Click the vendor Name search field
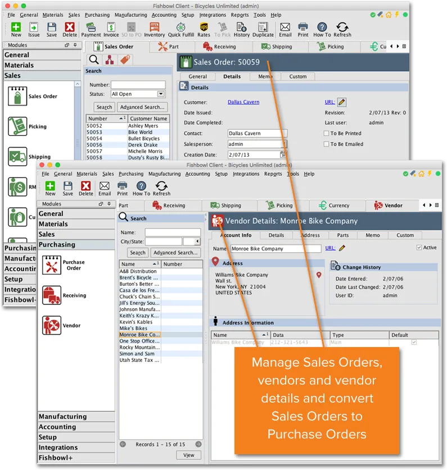447x470 pixels. point(173,232)
